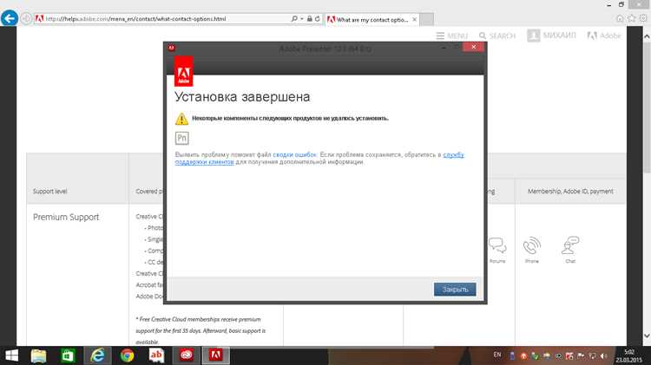Close the Adobe installer dialog window
Screen dimensions: 651x365
point(473,47)
